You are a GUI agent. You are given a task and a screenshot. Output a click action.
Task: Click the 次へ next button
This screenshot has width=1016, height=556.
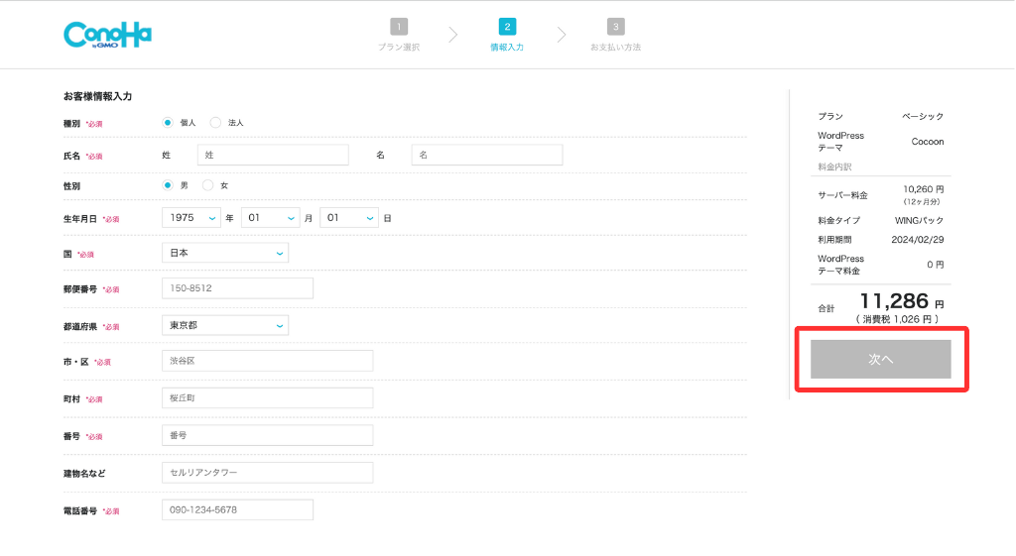(881, 359)
